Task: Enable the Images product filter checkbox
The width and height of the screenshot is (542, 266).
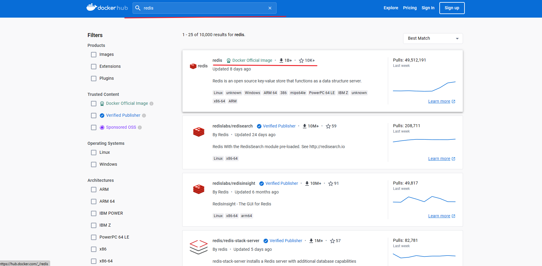Action: (x=94, y=55)
